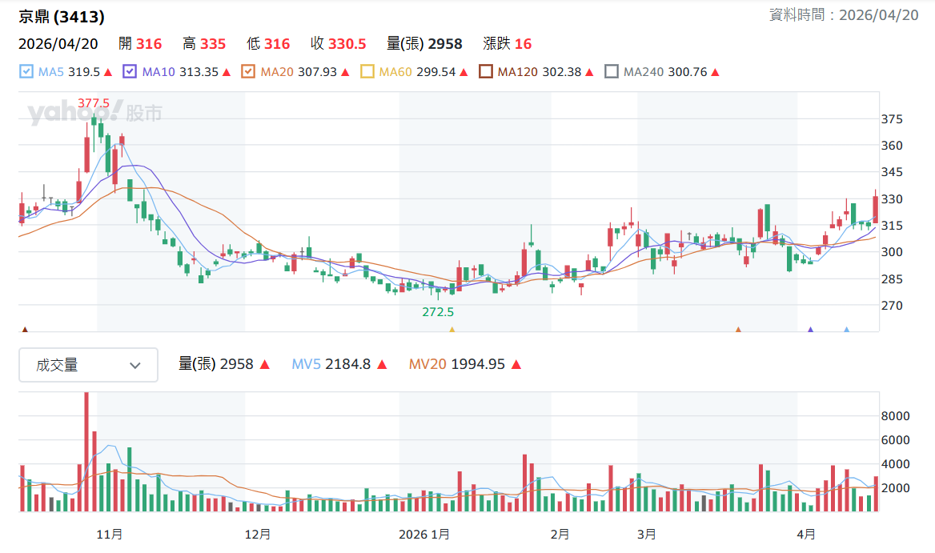The image size is (935, 553).
Task: Click the tallest red volume bar
Action: [x=86, y=452]
